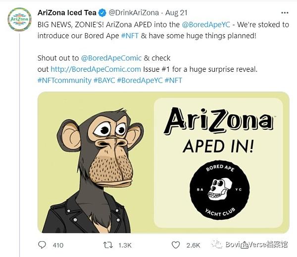Follow the @BoredApeComic mention link

(111, 58)
